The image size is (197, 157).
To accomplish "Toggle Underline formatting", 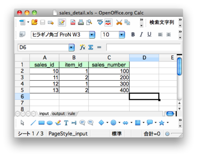I will pos(149,34).
